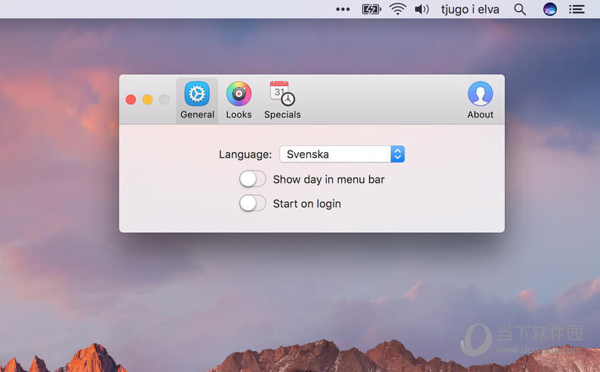Open the General preferences tab
Image resolution: width=600 pixels, height=372 pixels.
(x=197, y=100)
